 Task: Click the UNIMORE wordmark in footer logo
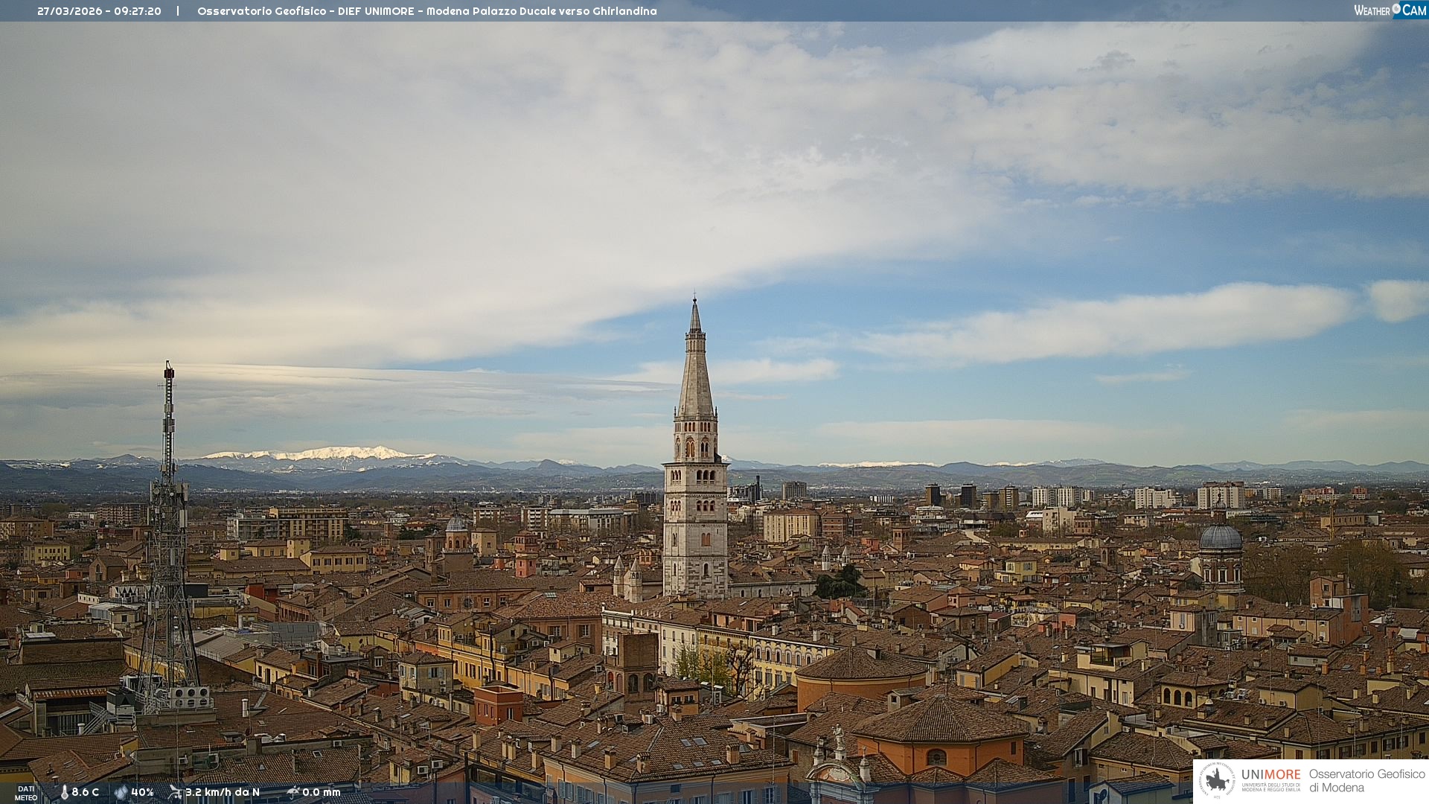[x=1270, y=774]
